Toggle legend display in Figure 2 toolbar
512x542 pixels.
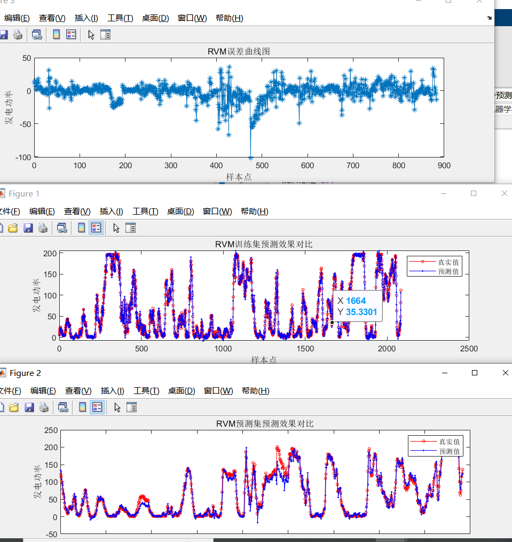[x=97, y=407]
